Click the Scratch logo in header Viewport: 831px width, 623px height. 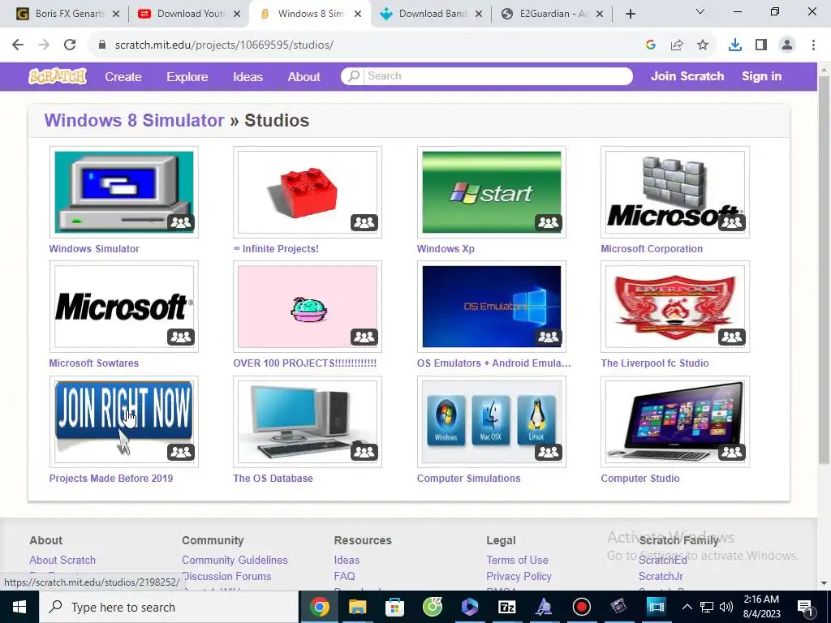(x=58, y=76)
